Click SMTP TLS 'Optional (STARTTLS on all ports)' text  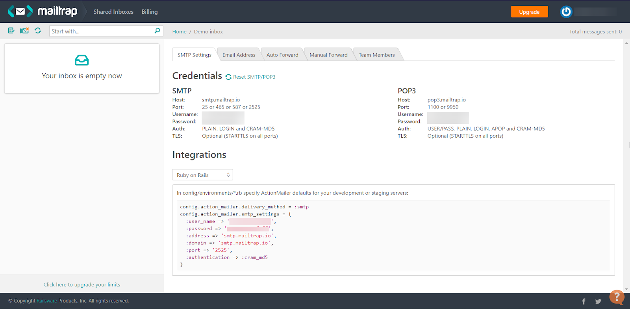240,136
